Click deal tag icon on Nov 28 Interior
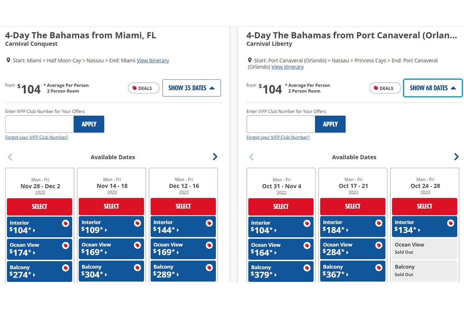The height and width of the screenshot is (309, 464). (66, 223)
